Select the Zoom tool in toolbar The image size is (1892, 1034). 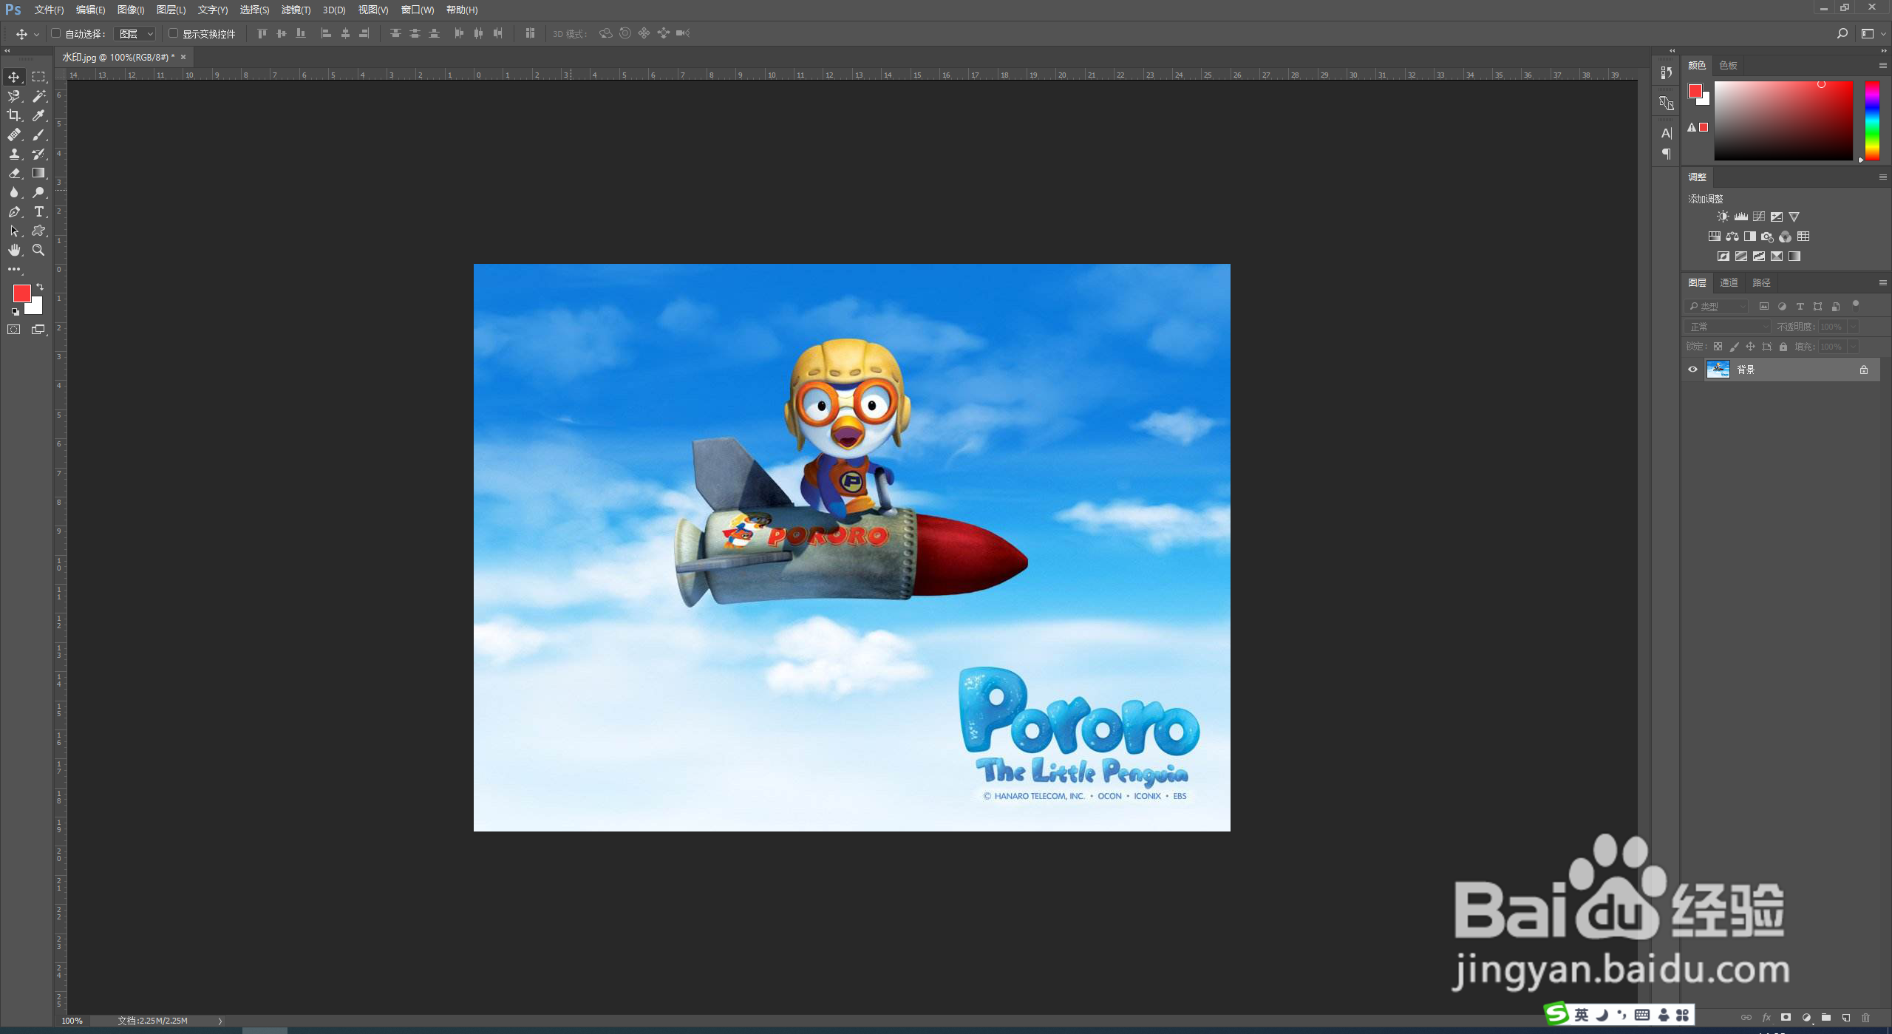click(38, 251)
